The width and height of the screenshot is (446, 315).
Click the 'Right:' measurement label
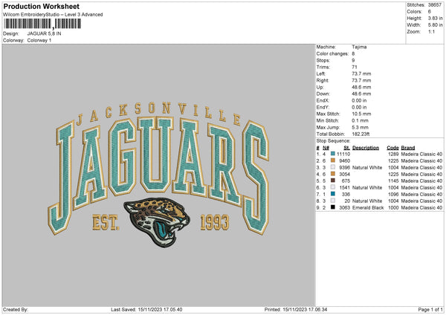coord(323,80)
